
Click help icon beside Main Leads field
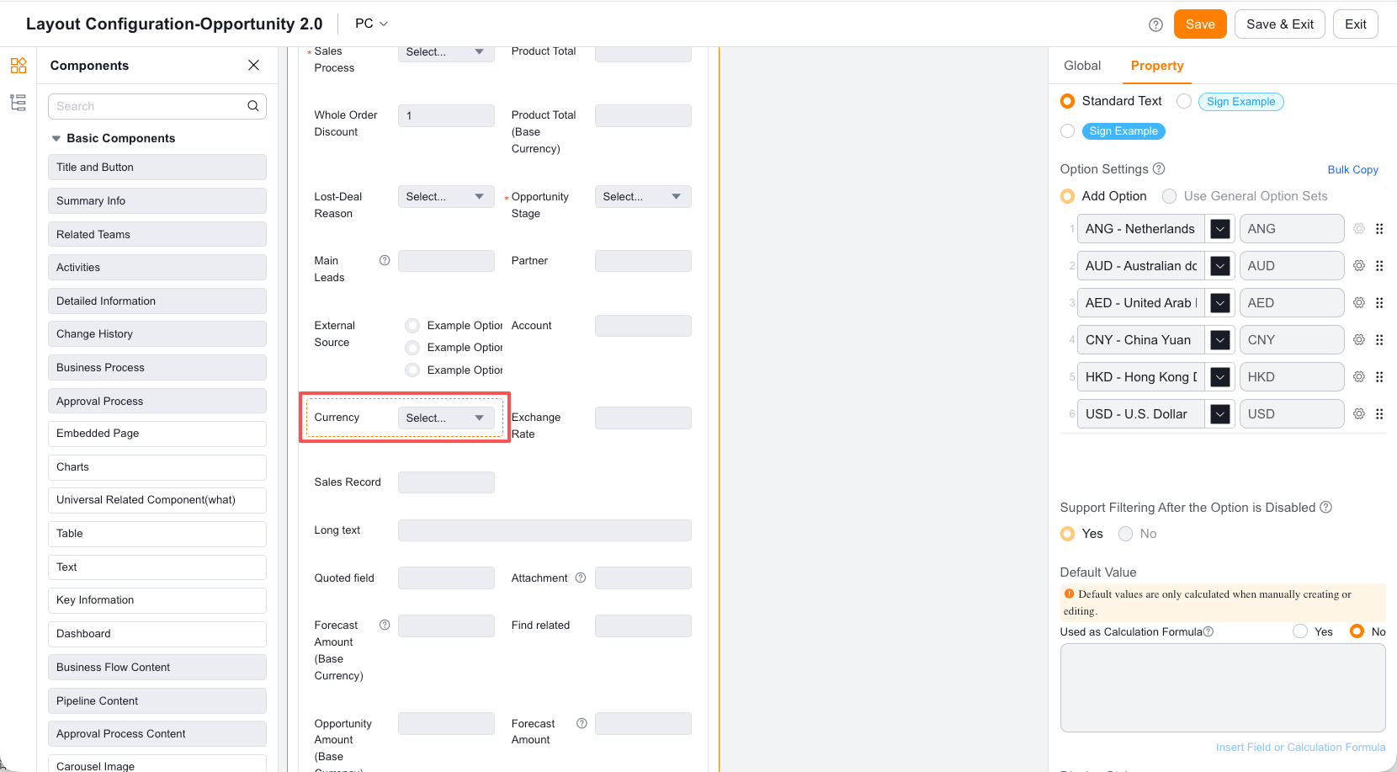click(385, 260)
